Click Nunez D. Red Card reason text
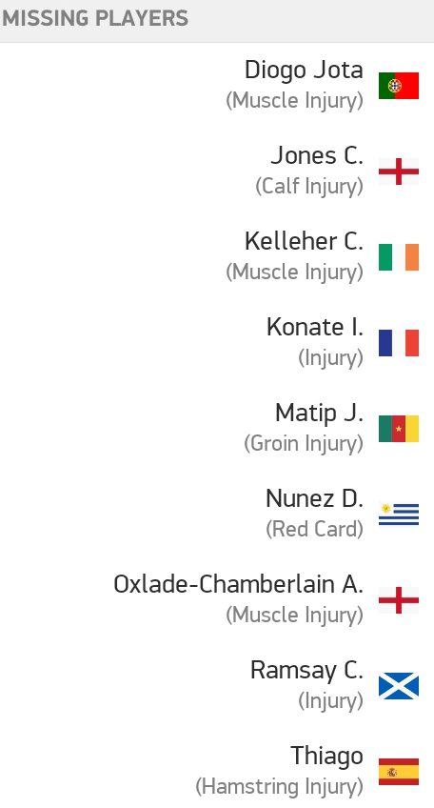 pos(315,529)
